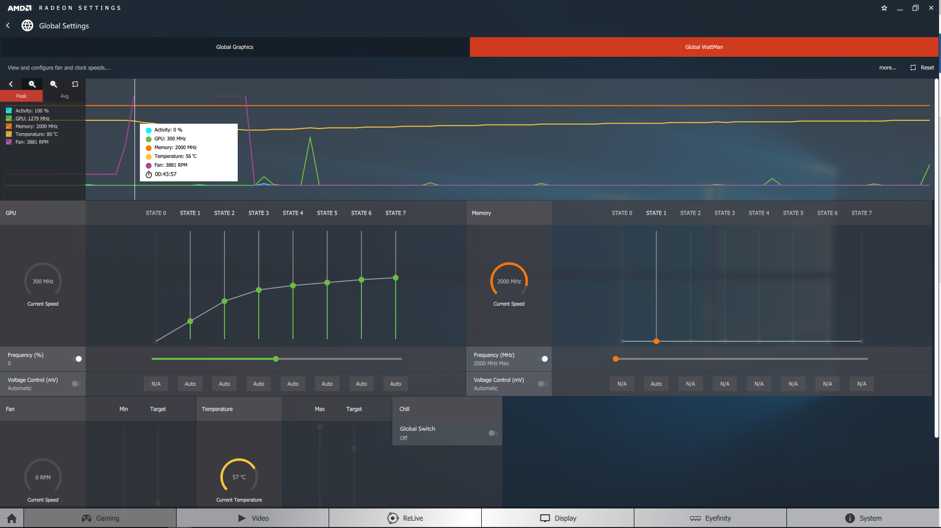This screenshot has width=941, height=528.
Task: Click the reset graph view icon
Action: tap(75, 84)
